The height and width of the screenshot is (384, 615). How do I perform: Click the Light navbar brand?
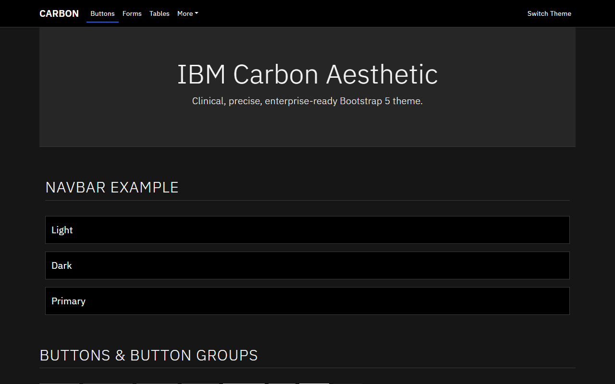coord(62,230)
